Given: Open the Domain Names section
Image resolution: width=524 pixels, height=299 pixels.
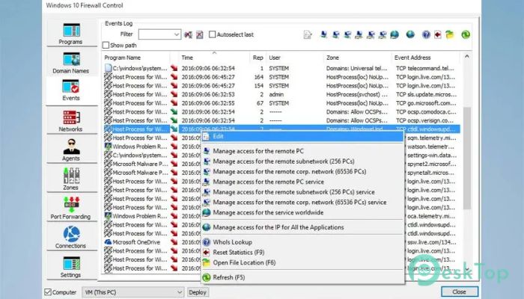Looking at the screenshot, I should pyautogui.click(x=70, y=63).
